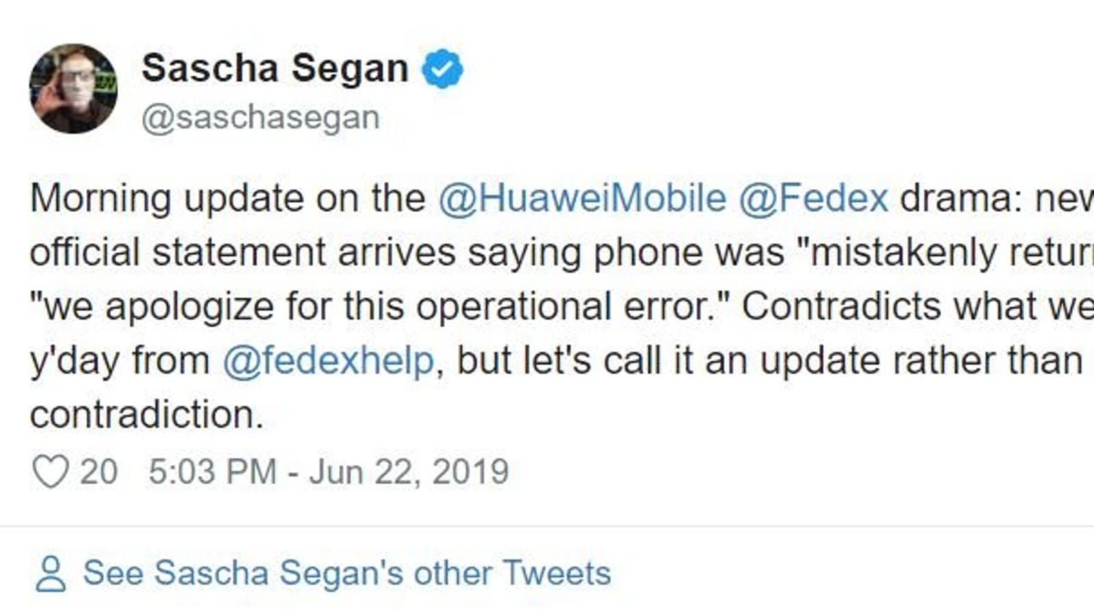Screen dimensions: 1094x615
Task: Open the @Fedex mention link
Action: [813, 198]
